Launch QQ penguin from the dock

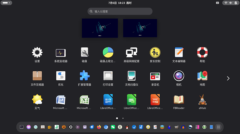pos(127,127)
